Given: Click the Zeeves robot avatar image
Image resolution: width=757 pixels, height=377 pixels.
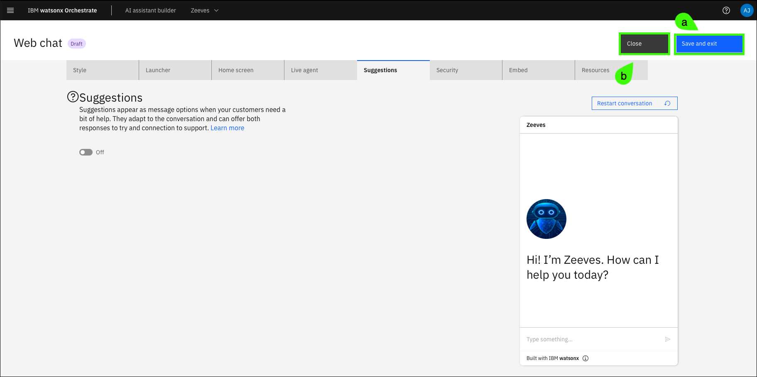Looking at the screenshot, I should click(x=546, y=219).
